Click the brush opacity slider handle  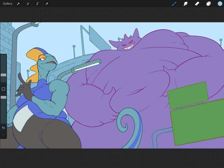point(3,97)
